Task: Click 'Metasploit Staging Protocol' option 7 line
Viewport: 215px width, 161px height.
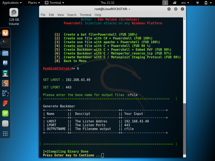Action: 122,57
